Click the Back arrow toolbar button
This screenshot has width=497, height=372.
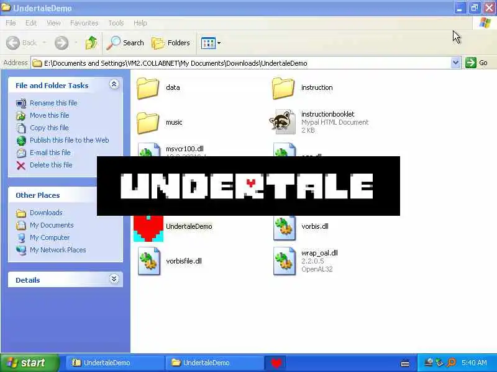13,43
